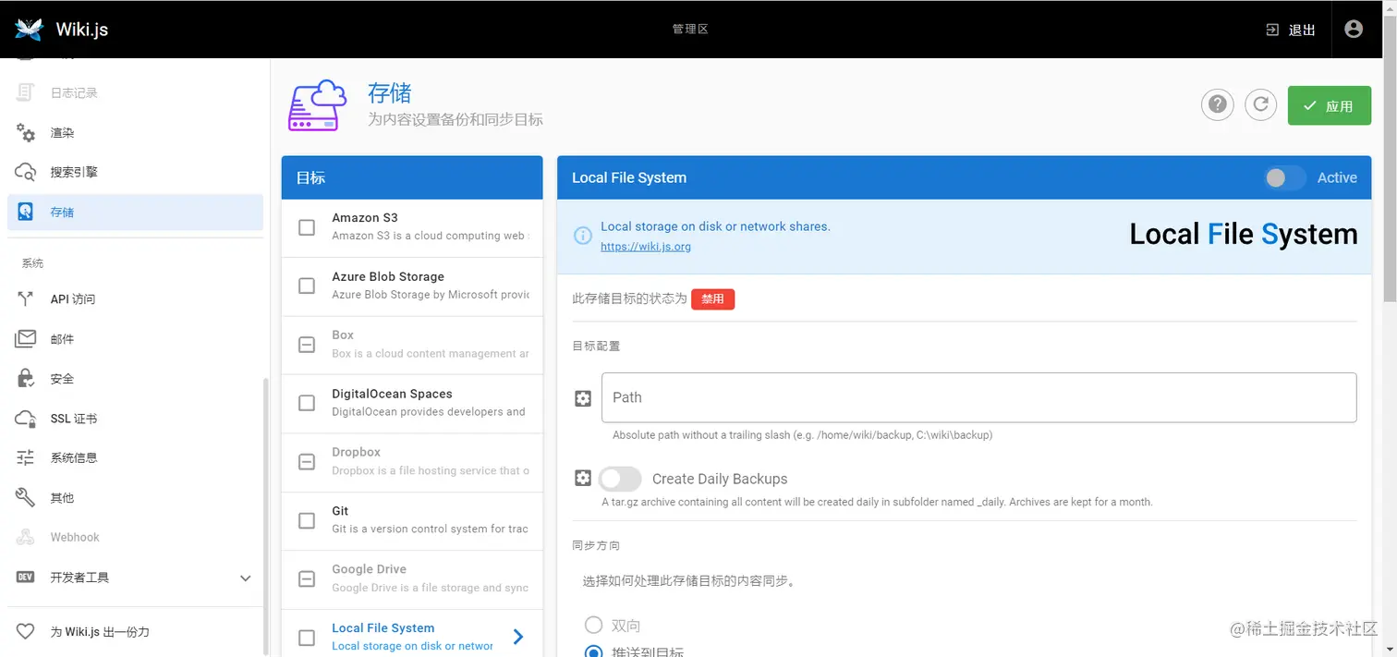Select DigitalOcean Spaces target name
This screenshot has height=657, width=1397.
pos(392,394)
